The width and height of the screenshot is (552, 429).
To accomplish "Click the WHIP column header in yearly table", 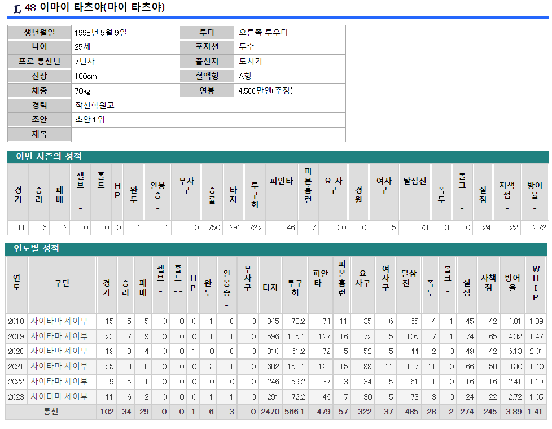I will 535,284.
